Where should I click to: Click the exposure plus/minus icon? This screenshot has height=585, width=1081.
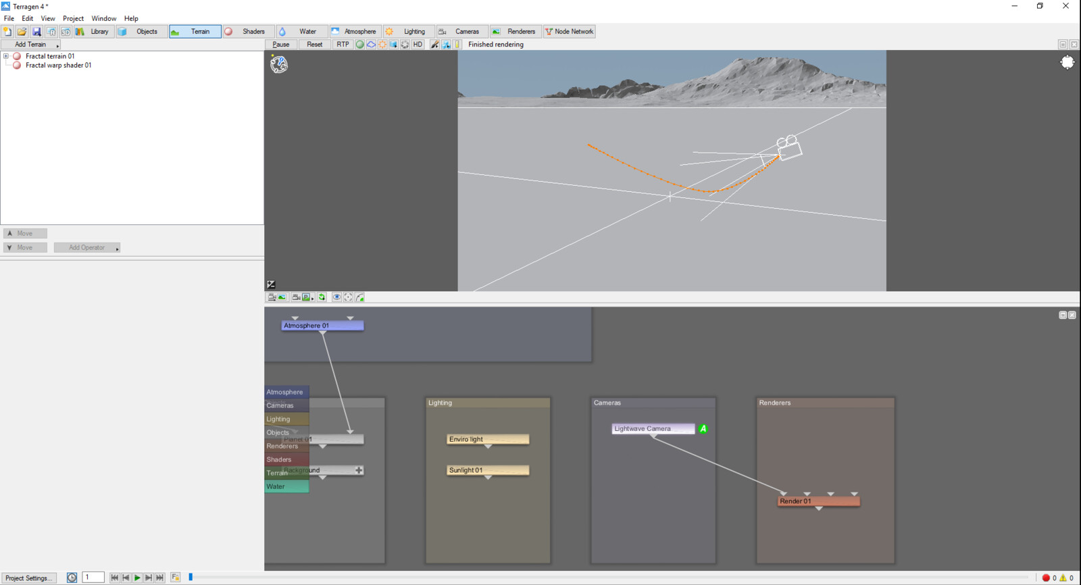271,284
